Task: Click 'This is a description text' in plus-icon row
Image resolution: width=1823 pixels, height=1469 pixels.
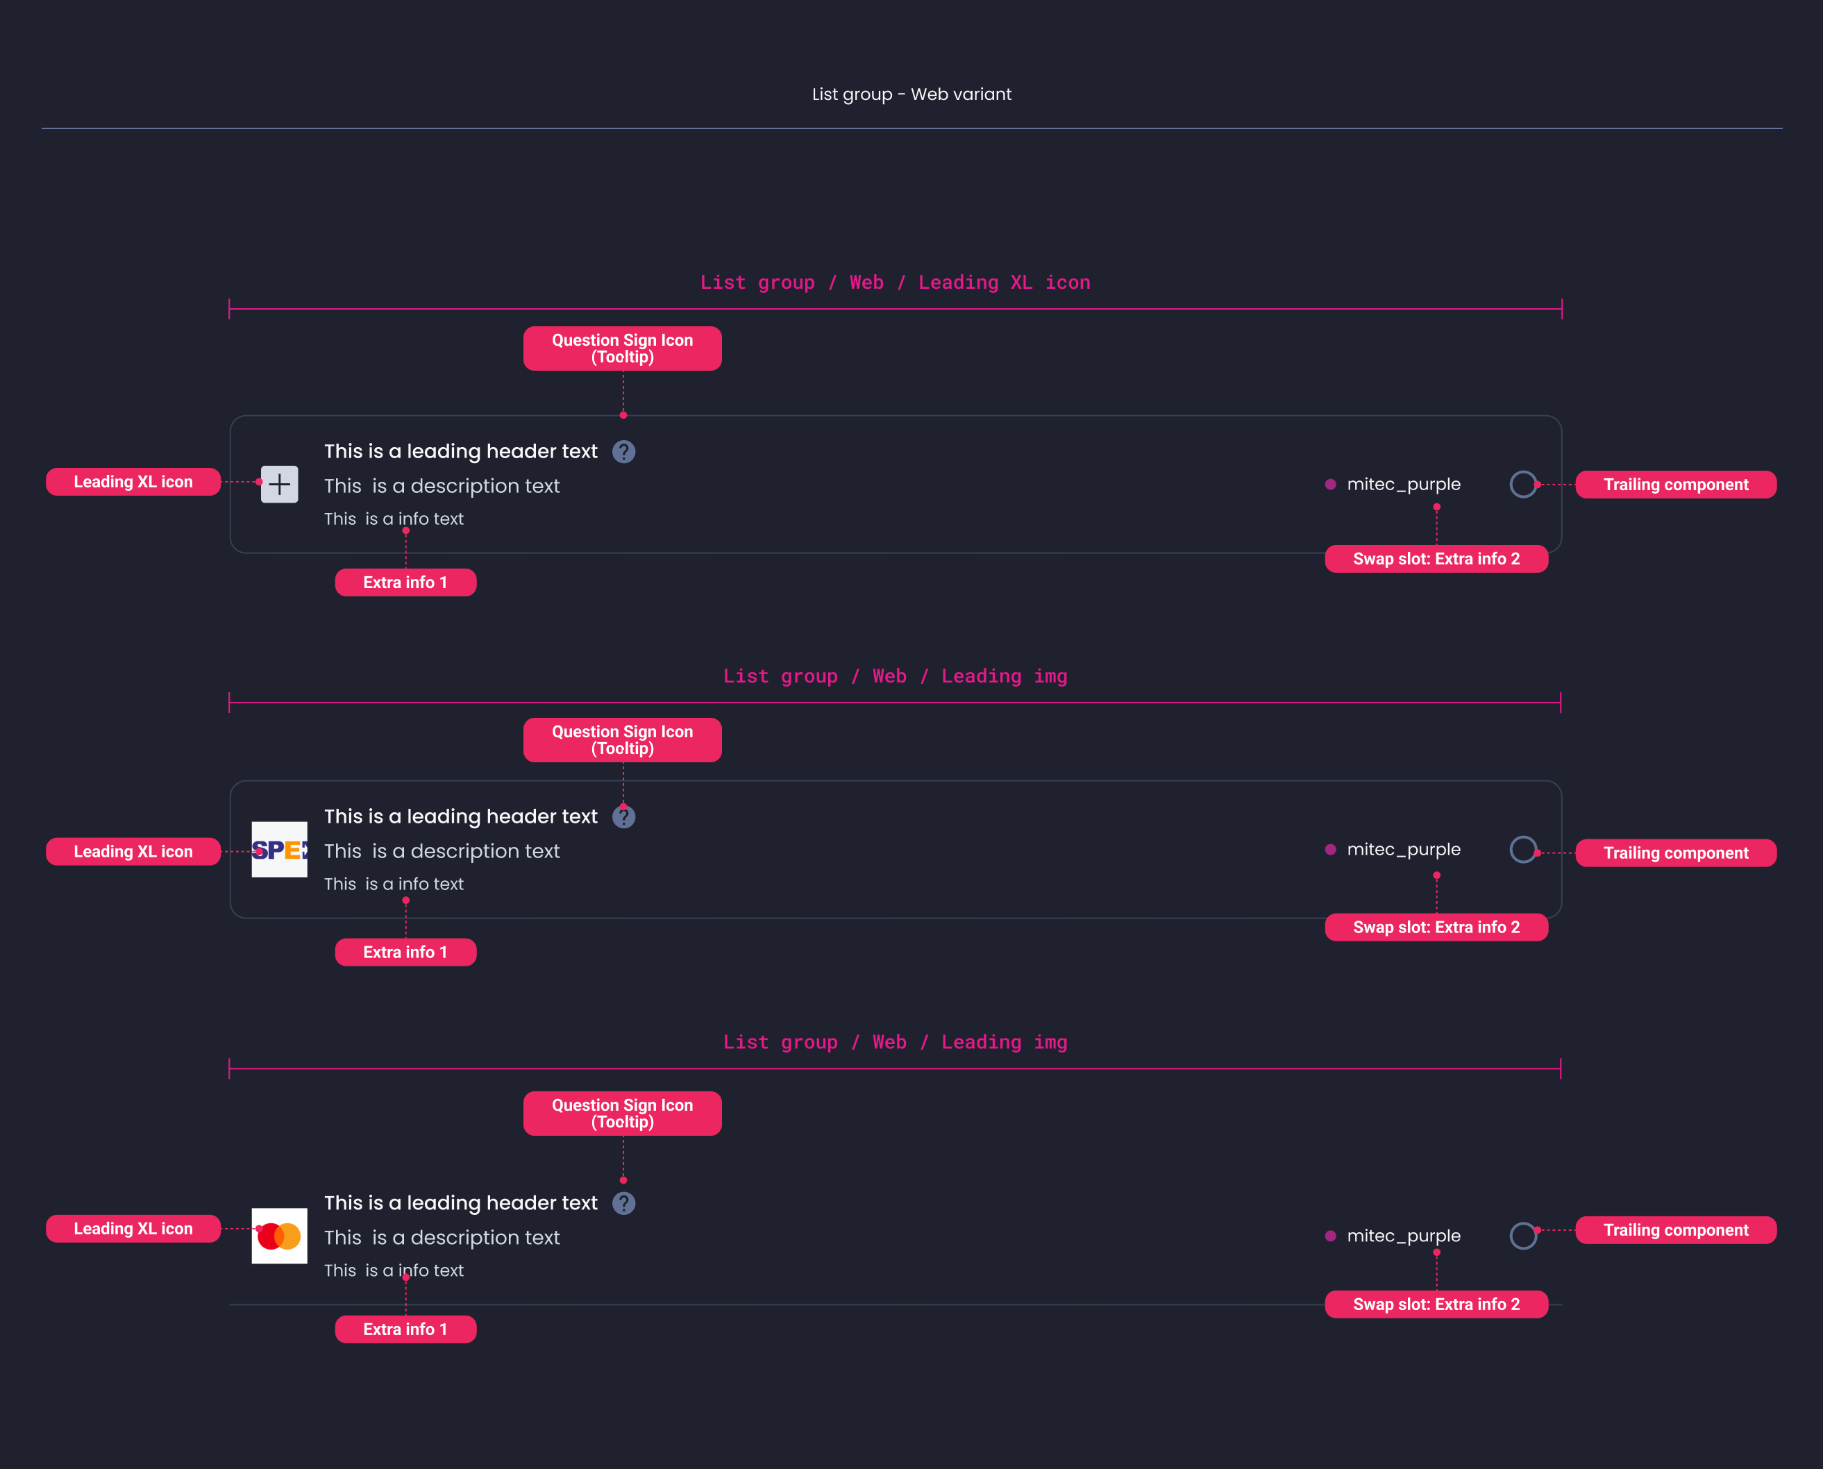Action: click(442, 486)
